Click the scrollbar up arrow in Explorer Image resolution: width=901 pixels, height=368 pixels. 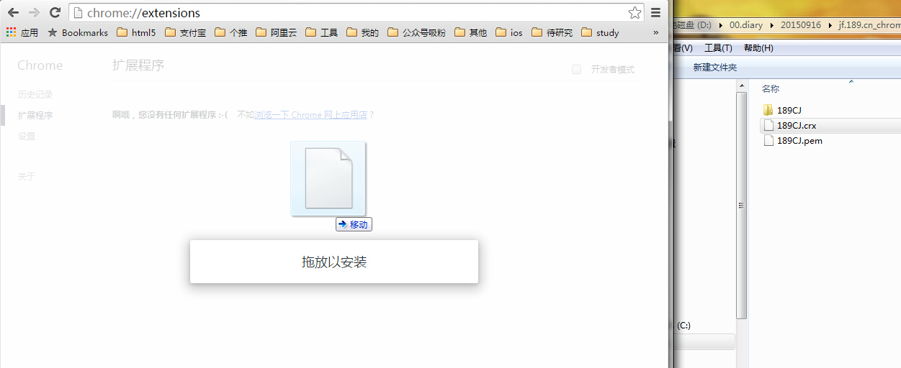pos(742,86)
